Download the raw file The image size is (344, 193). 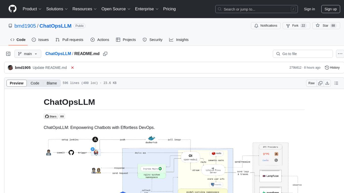pos(327,83)
